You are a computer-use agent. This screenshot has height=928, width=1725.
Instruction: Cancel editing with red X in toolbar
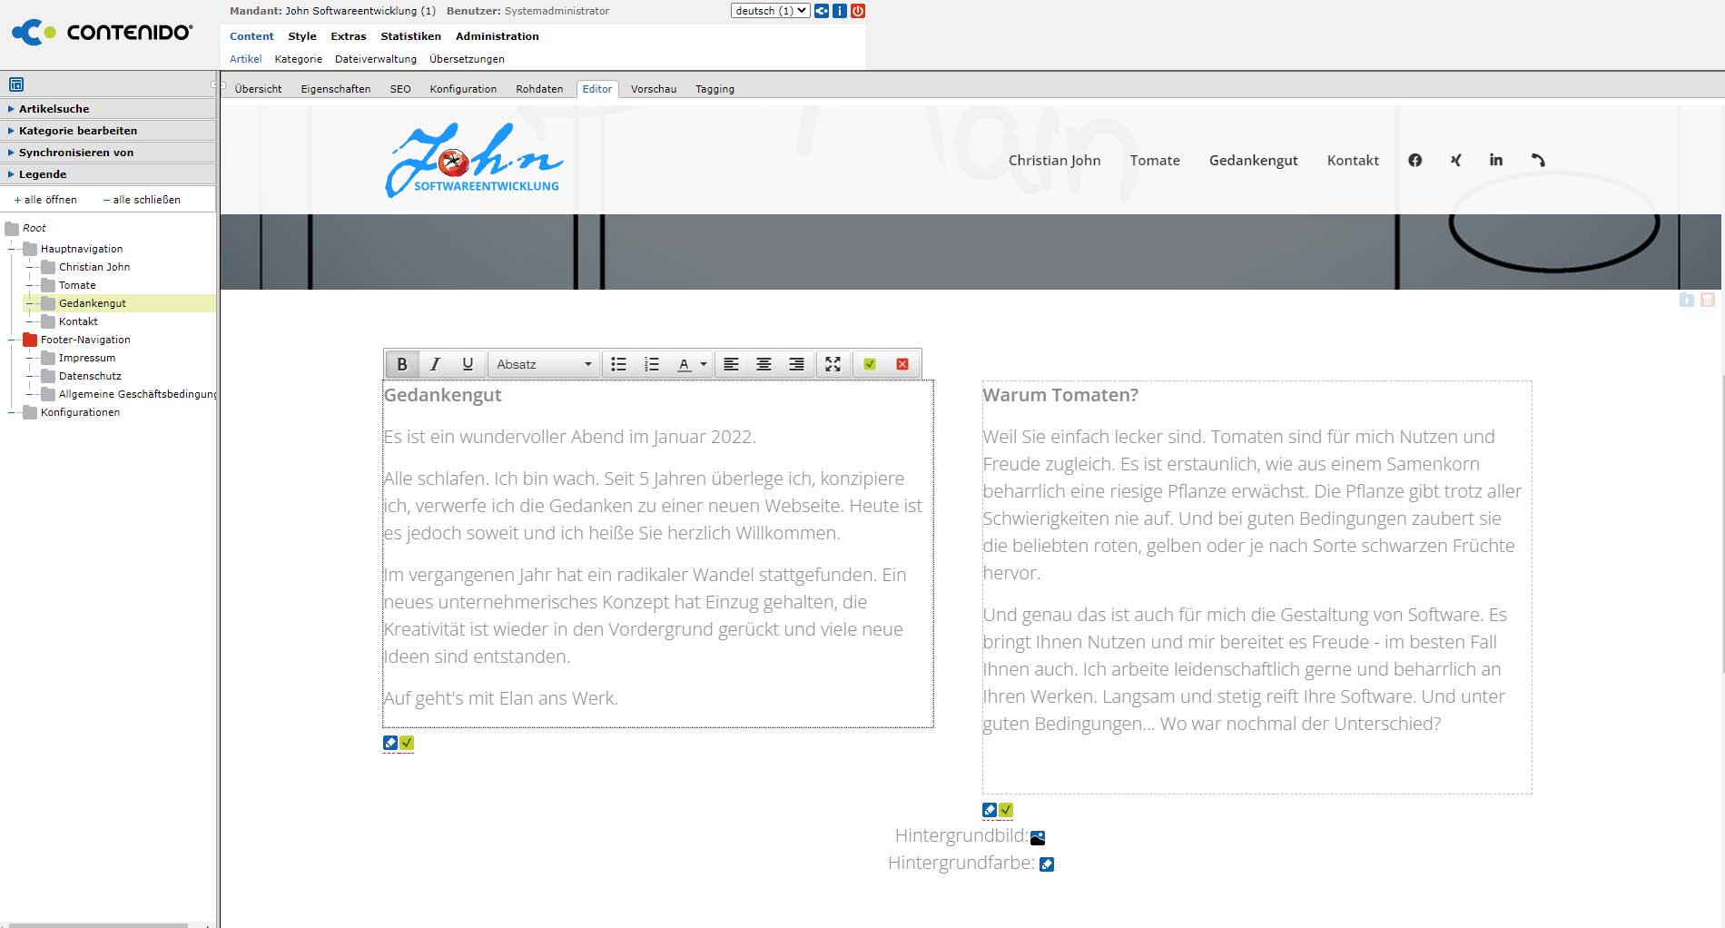click(x=902, y=364)
